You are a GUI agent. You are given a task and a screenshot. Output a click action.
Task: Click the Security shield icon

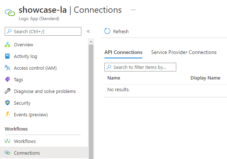(x=7, y=103)
